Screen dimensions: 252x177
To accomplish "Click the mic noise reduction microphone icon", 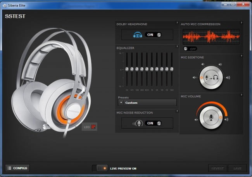I will pyautogui.click(x=138, y=123).
